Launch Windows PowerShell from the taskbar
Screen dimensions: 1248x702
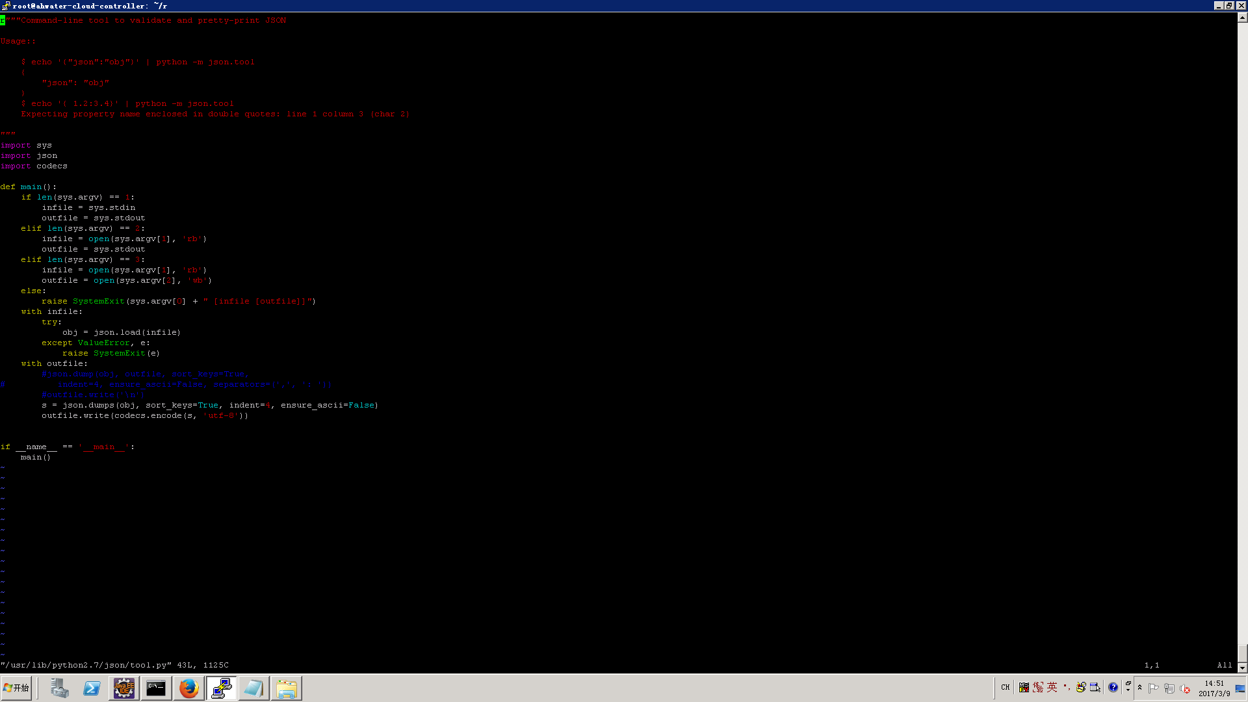[x=92, y=688]
